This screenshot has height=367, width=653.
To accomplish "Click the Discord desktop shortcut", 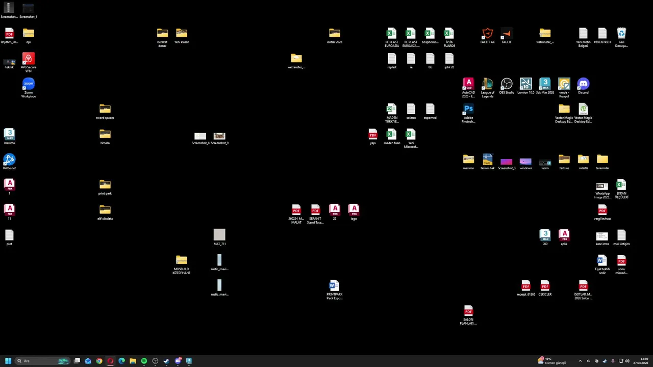I will tap(583, 87).
